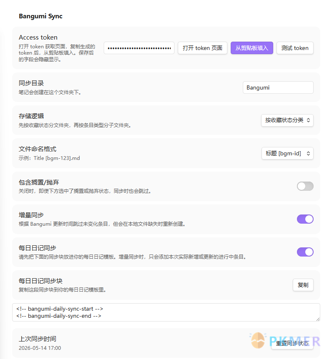This screenshot has height=359, width=329.
Task: Click the Access token label
Action: click(x=38, y=37)
